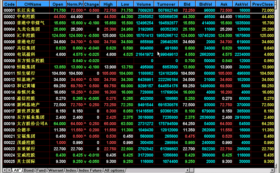Click turnover value 507682748
This screenshot has height=173, width=280.
pos(168,10)
